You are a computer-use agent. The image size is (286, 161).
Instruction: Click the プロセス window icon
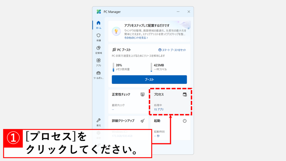[185, 94]
